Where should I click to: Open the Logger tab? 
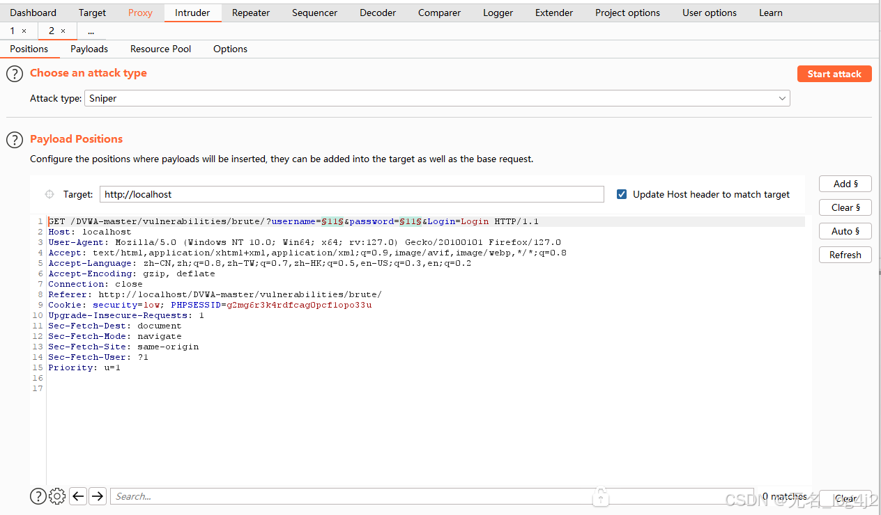pos(498,13)
